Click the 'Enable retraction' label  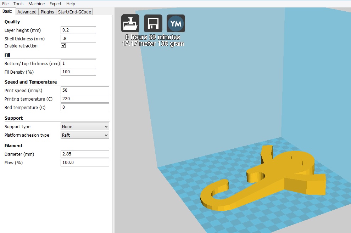(x=21, y=46)
